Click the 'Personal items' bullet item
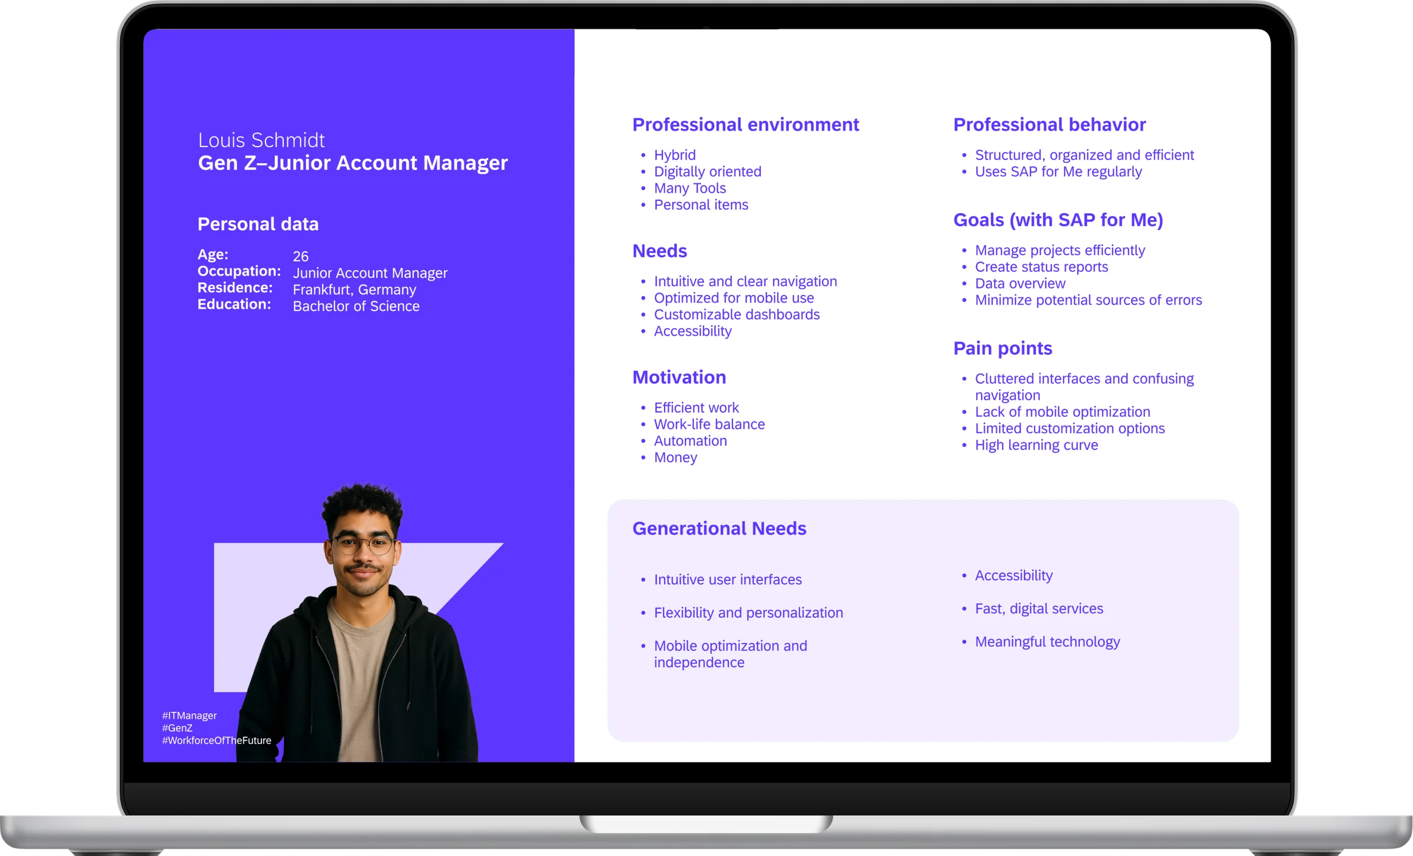Image resolution: width=1413 pixels, height=856 pixels. [701, 204]
